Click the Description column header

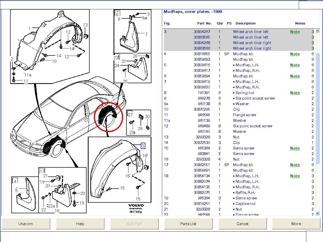tap(246, 23)
